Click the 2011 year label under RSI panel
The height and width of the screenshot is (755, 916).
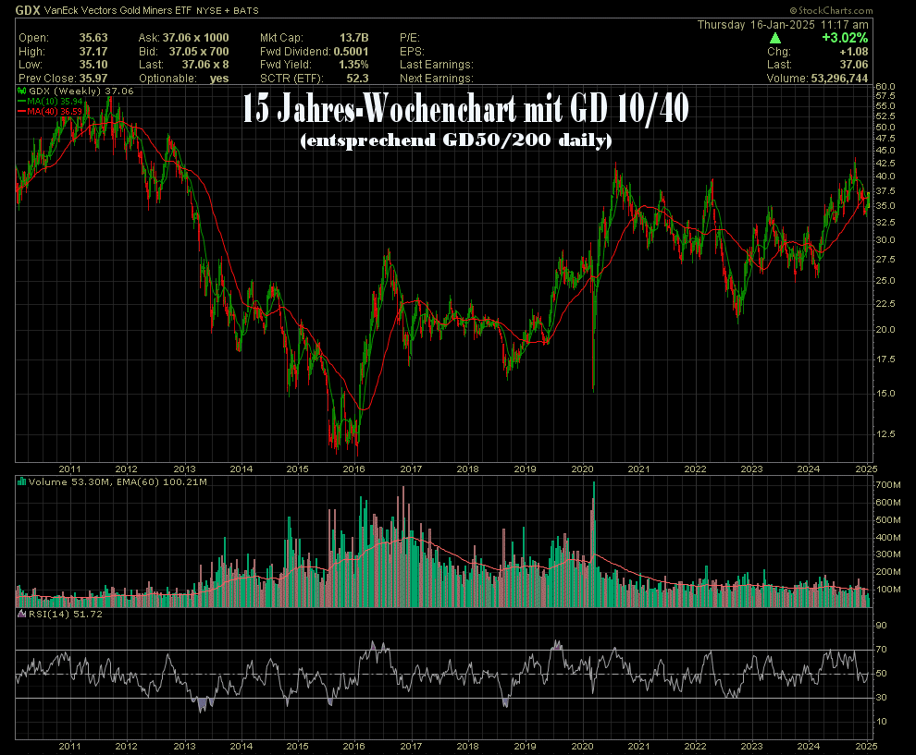coord(70,746)
